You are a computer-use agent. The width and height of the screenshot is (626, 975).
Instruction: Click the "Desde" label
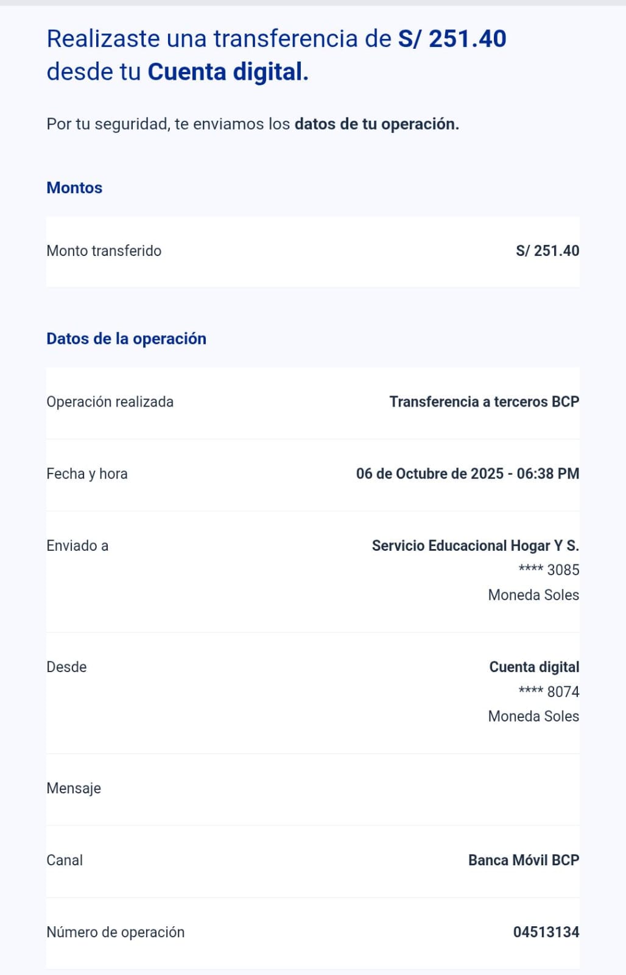click(x=66, y=667)
